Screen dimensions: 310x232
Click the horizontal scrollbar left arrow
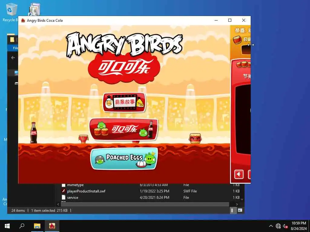[x=58, y=205]
